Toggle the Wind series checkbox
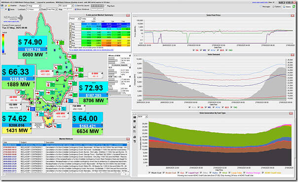 click(220, 173)
